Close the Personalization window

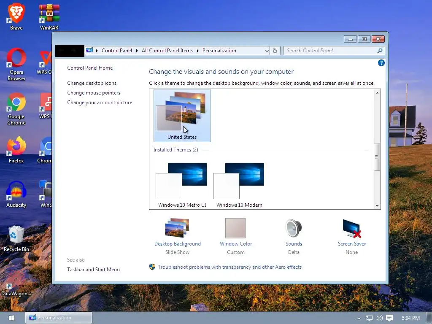378,39
